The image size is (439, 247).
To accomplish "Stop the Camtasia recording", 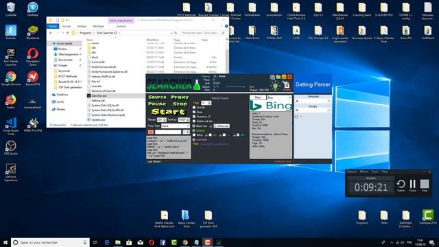I will pyautogui.click(x=425, y=185).
